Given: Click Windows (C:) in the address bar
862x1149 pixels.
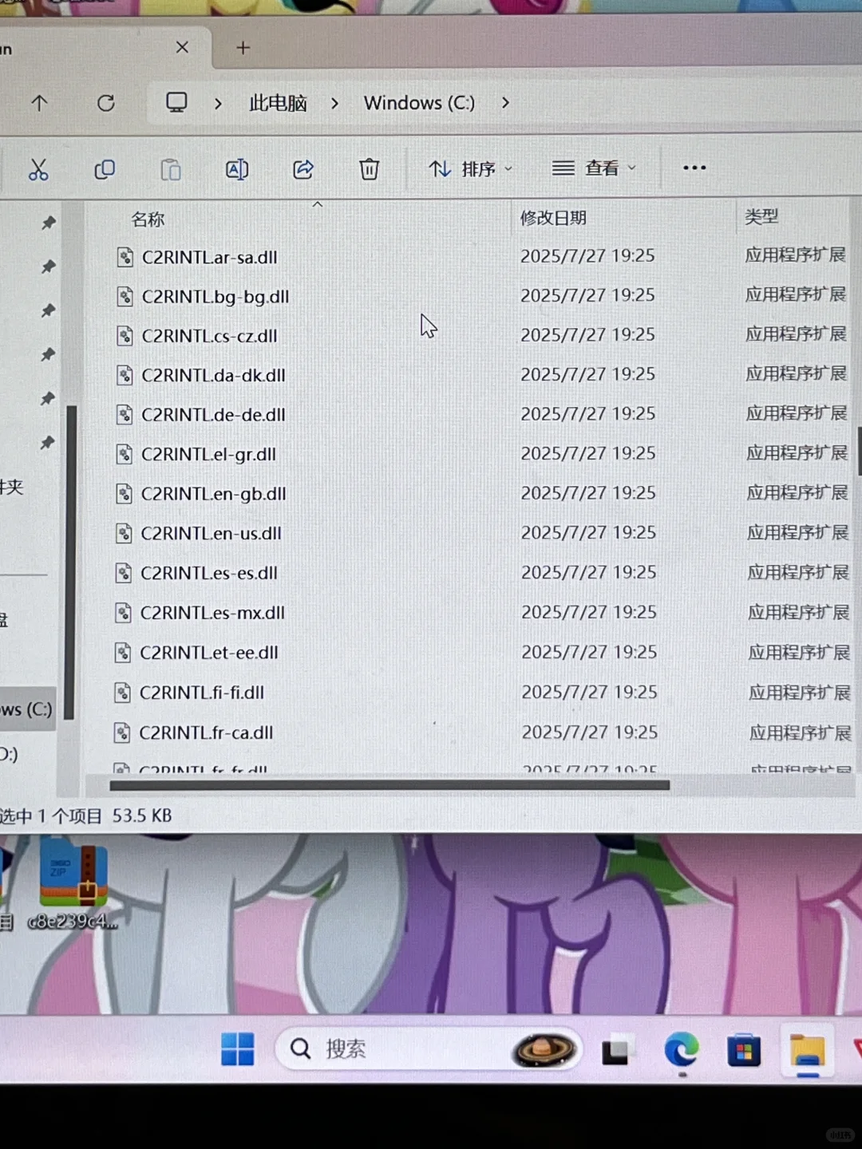Looking at the screenshot, I should 419,103.
